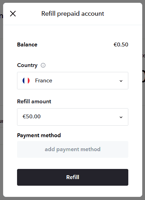Close the Refill prepaid account dialog
This screenshot has height=200, width=145.
click(13, 14)
